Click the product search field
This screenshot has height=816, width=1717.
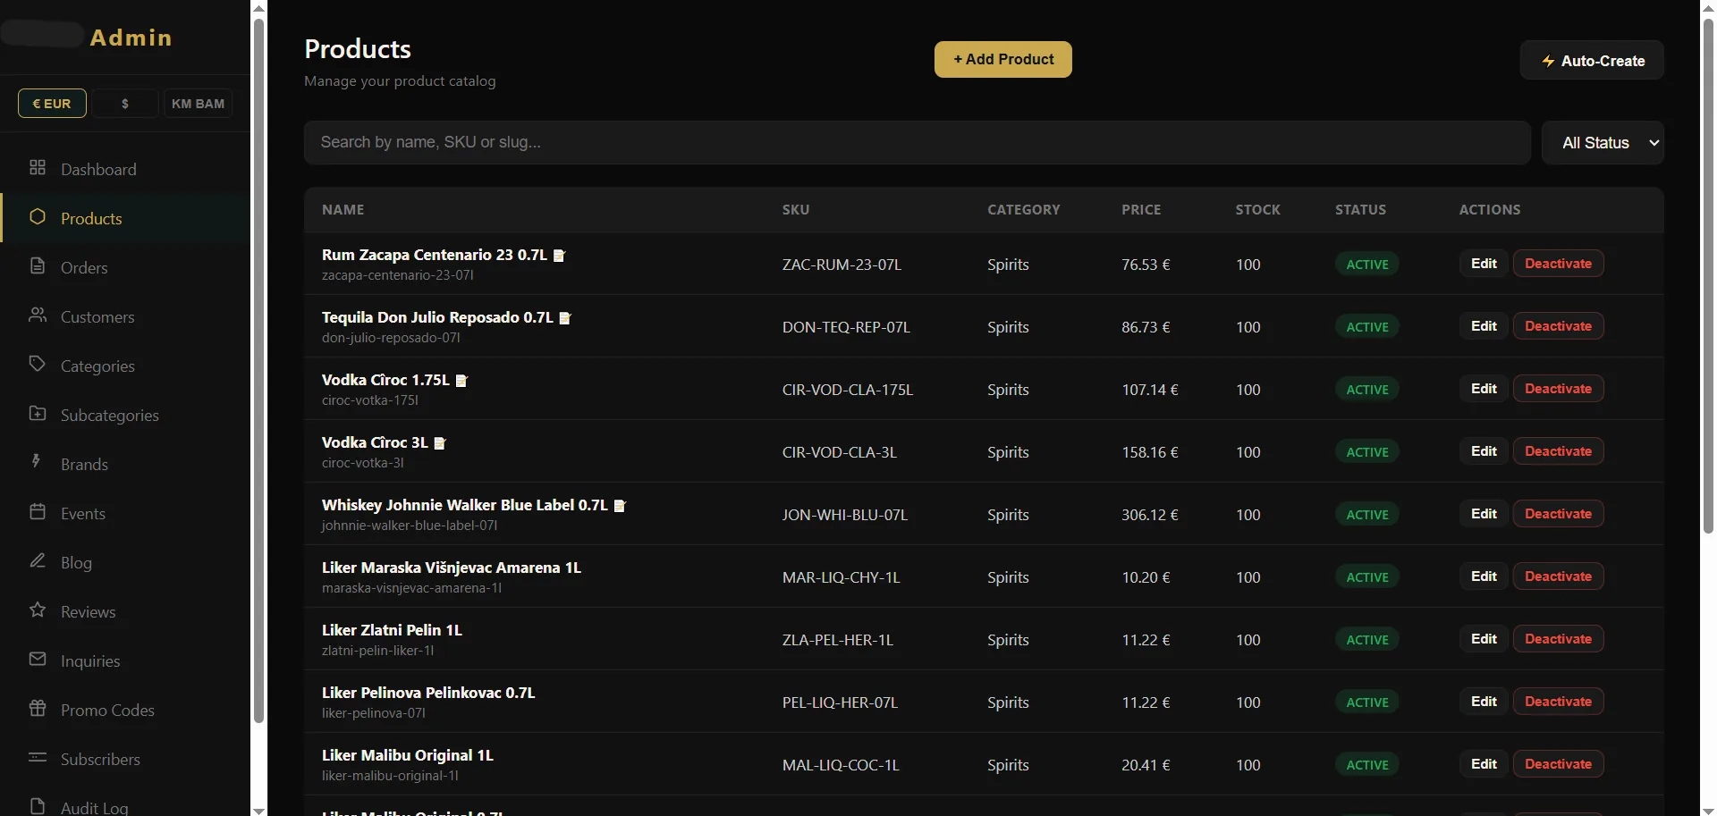click(918, 143)
